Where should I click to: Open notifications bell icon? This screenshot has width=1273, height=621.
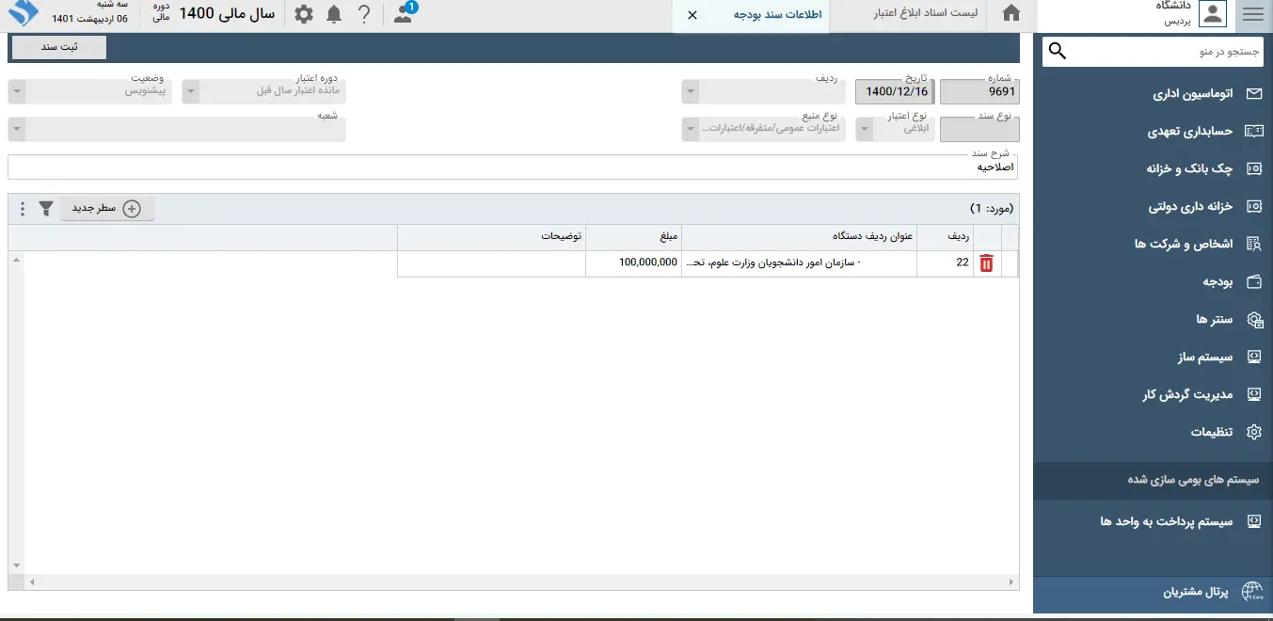tap(334, 14)
